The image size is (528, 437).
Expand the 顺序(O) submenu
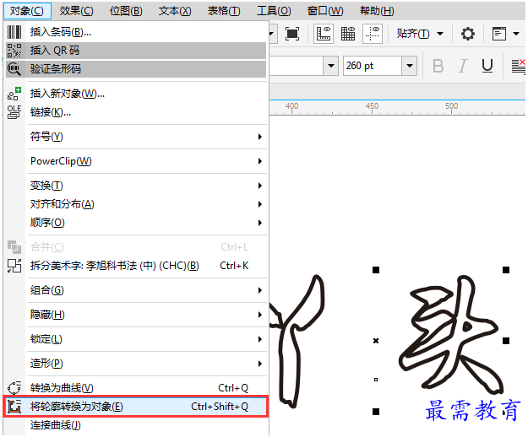[x=136, y=223]
